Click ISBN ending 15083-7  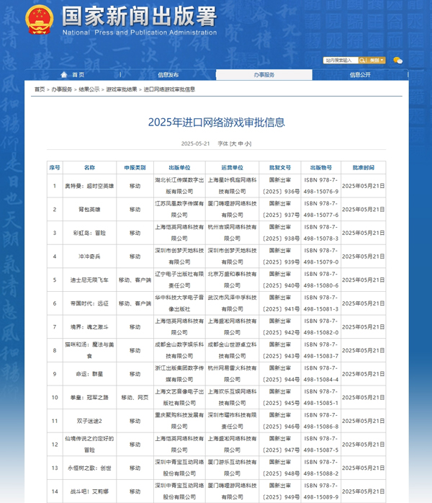click(x=321, y=350)
